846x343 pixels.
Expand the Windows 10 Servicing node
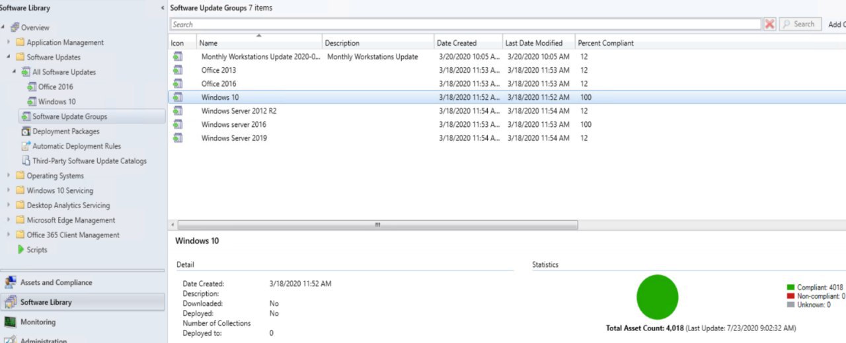(x=9, y=190)
